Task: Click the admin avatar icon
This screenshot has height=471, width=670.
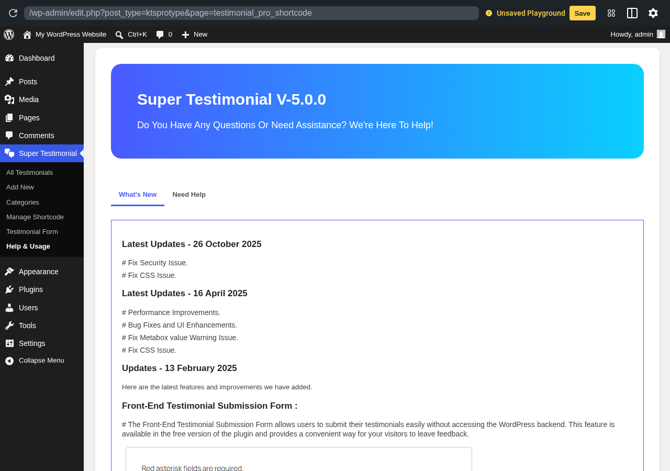Action: pos(661,34)
